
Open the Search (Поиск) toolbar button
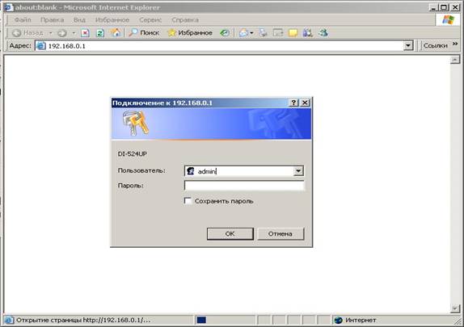pyautogui.click(x=144, y=32)
